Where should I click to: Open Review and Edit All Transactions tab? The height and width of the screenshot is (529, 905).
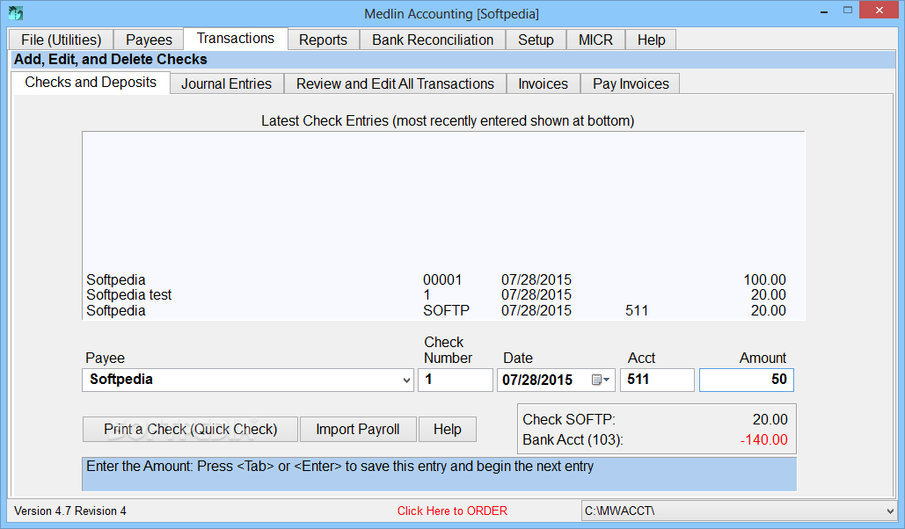396,83
